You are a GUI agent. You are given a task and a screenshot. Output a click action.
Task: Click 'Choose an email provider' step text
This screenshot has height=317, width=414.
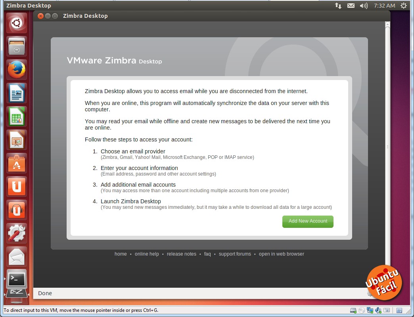pyautogui.click(x=133, y=151)
